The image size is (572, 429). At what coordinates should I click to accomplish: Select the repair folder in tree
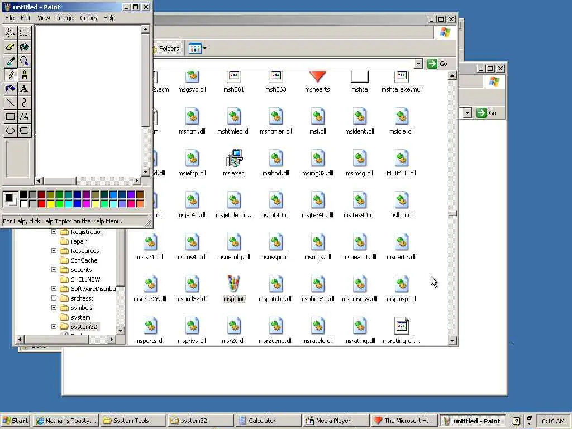coord(79,241)
